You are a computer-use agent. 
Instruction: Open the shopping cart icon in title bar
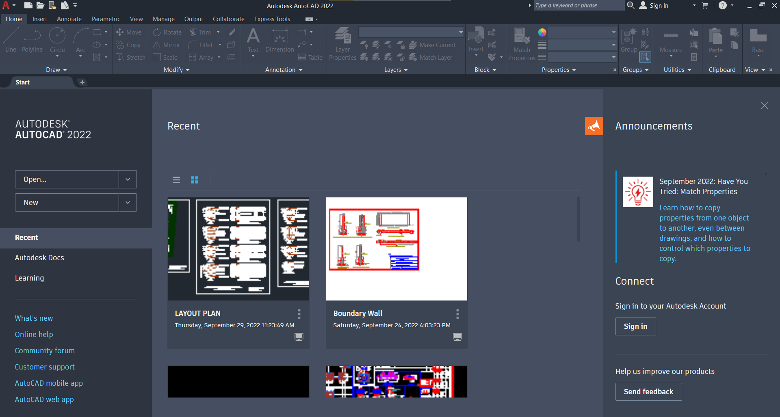pos(705,6)
